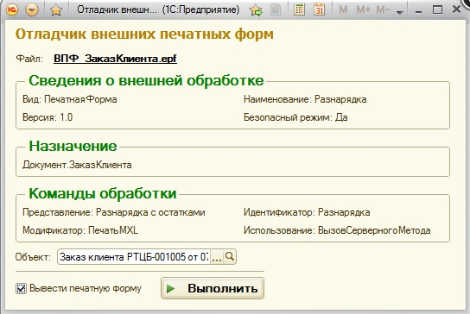Close the debugger window
This screenshot has width=470, height=314.
click(456, 9)
